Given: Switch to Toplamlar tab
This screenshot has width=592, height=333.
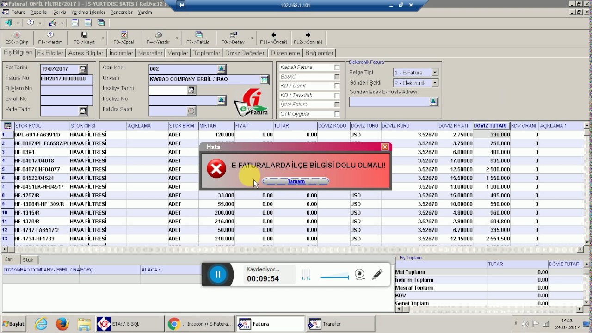Looking at the screenshot, I should click(x=207, y=53).
